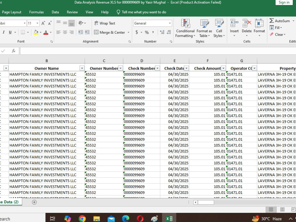Viewport: 296px width, 222px height.
Task: Click inside the formula bar
Action: click(158, 51)
